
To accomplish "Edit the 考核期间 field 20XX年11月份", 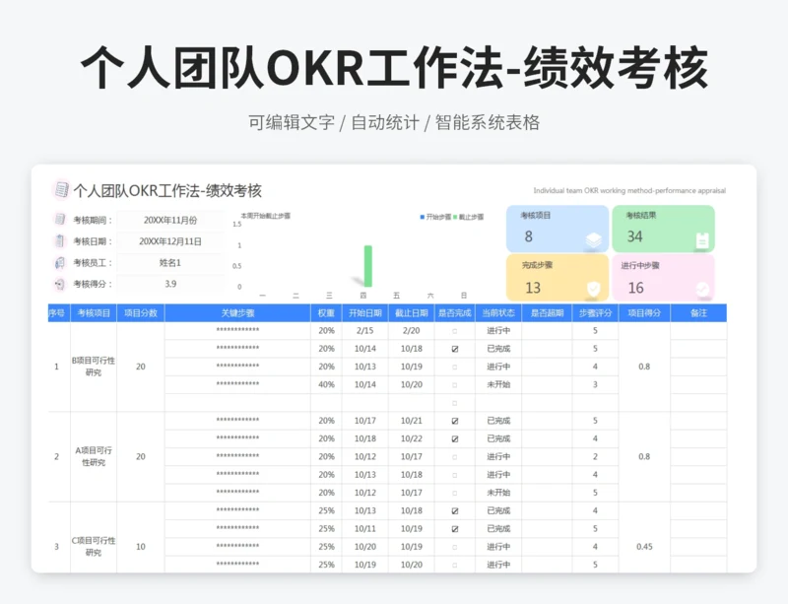I will pyautogui.click(x=170, y=220).
